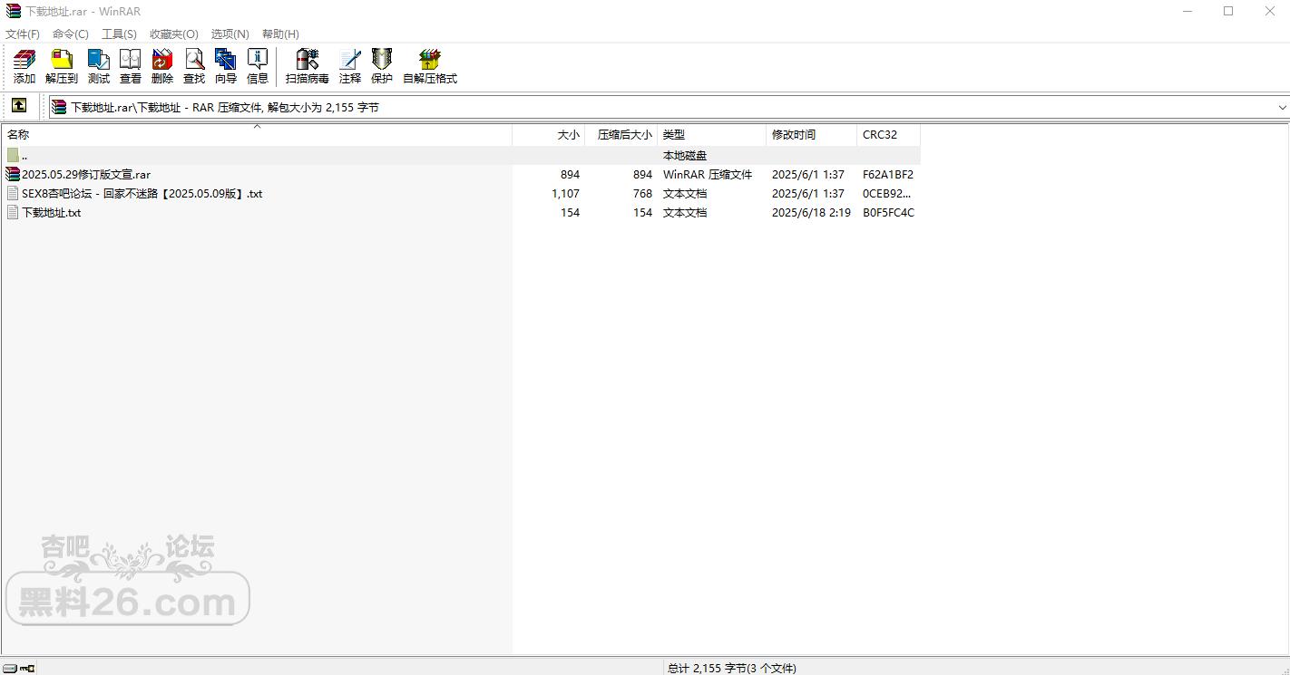Select the 下载地址.txt file name

point(52,212)
